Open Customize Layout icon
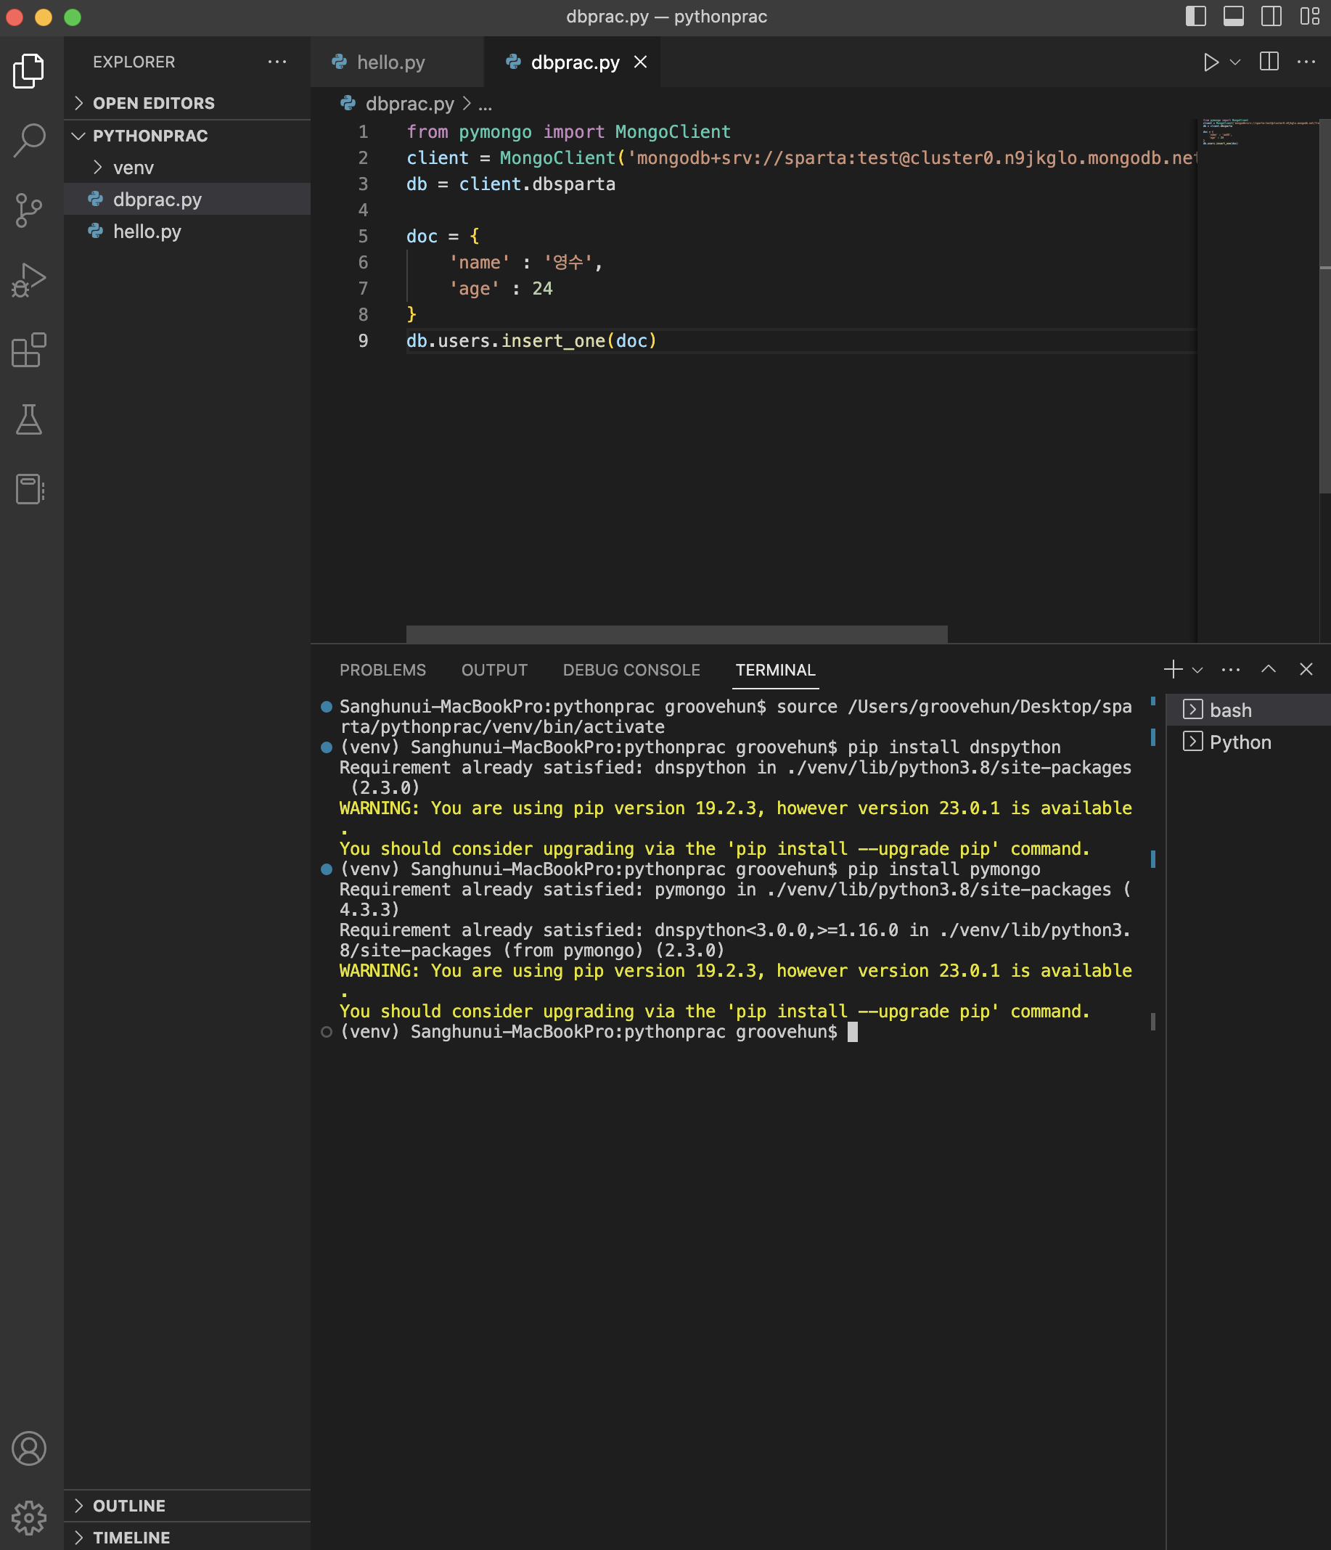This screenshot has width=1331, height=1550. [x=1310, y=17]
